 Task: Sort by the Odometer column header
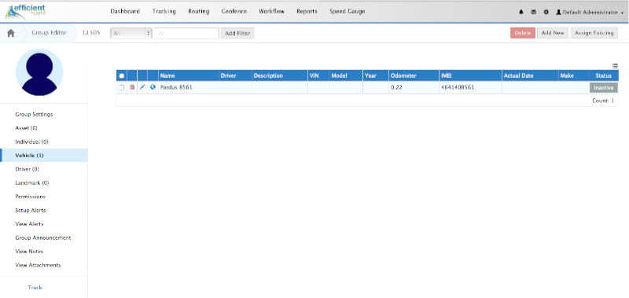click(414, 75)
